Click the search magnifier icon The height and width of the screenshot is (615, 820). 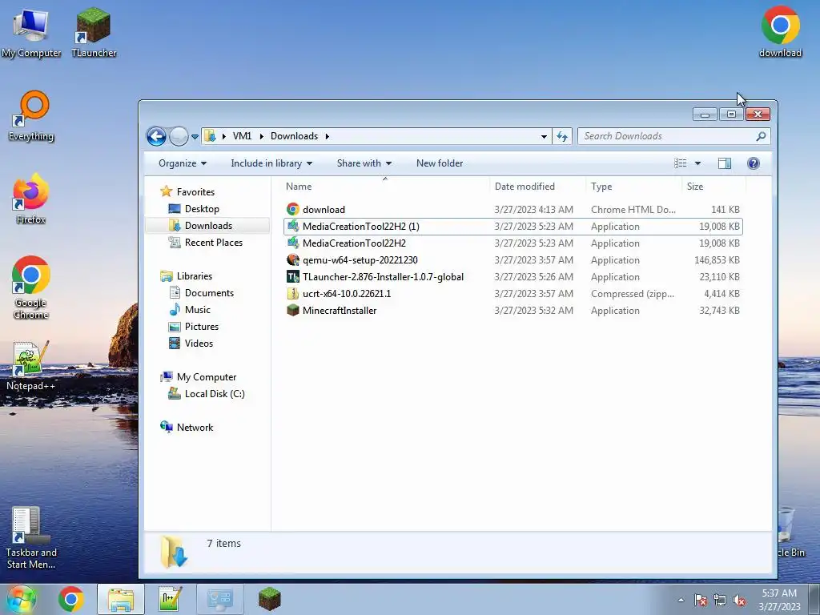click(x=761, y=136)
